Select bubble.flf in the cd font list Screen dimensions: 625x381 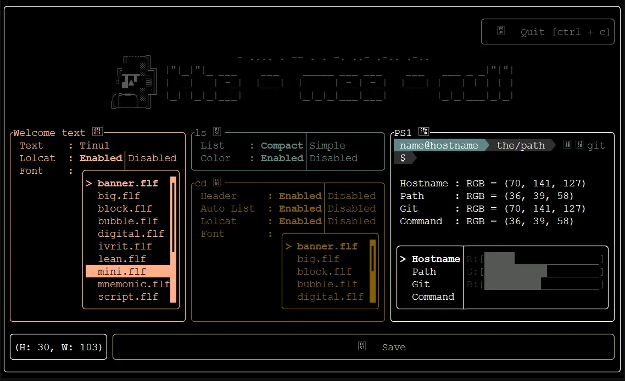pyautogui.click(x=327, y=285)
